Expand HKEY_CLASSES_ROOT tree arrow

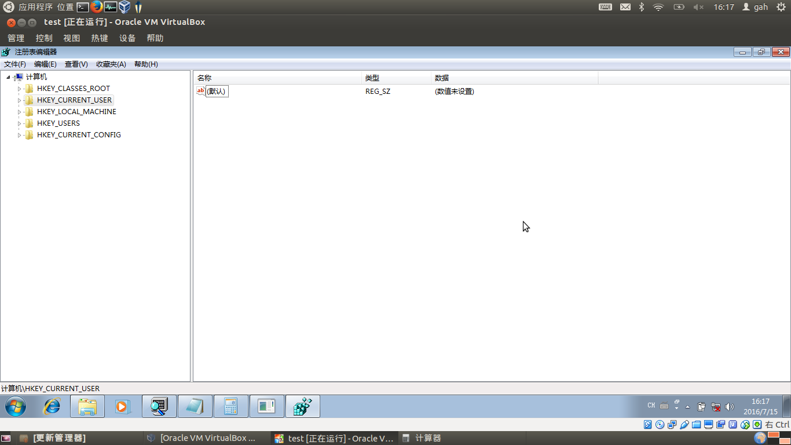(x=19, y=89)
